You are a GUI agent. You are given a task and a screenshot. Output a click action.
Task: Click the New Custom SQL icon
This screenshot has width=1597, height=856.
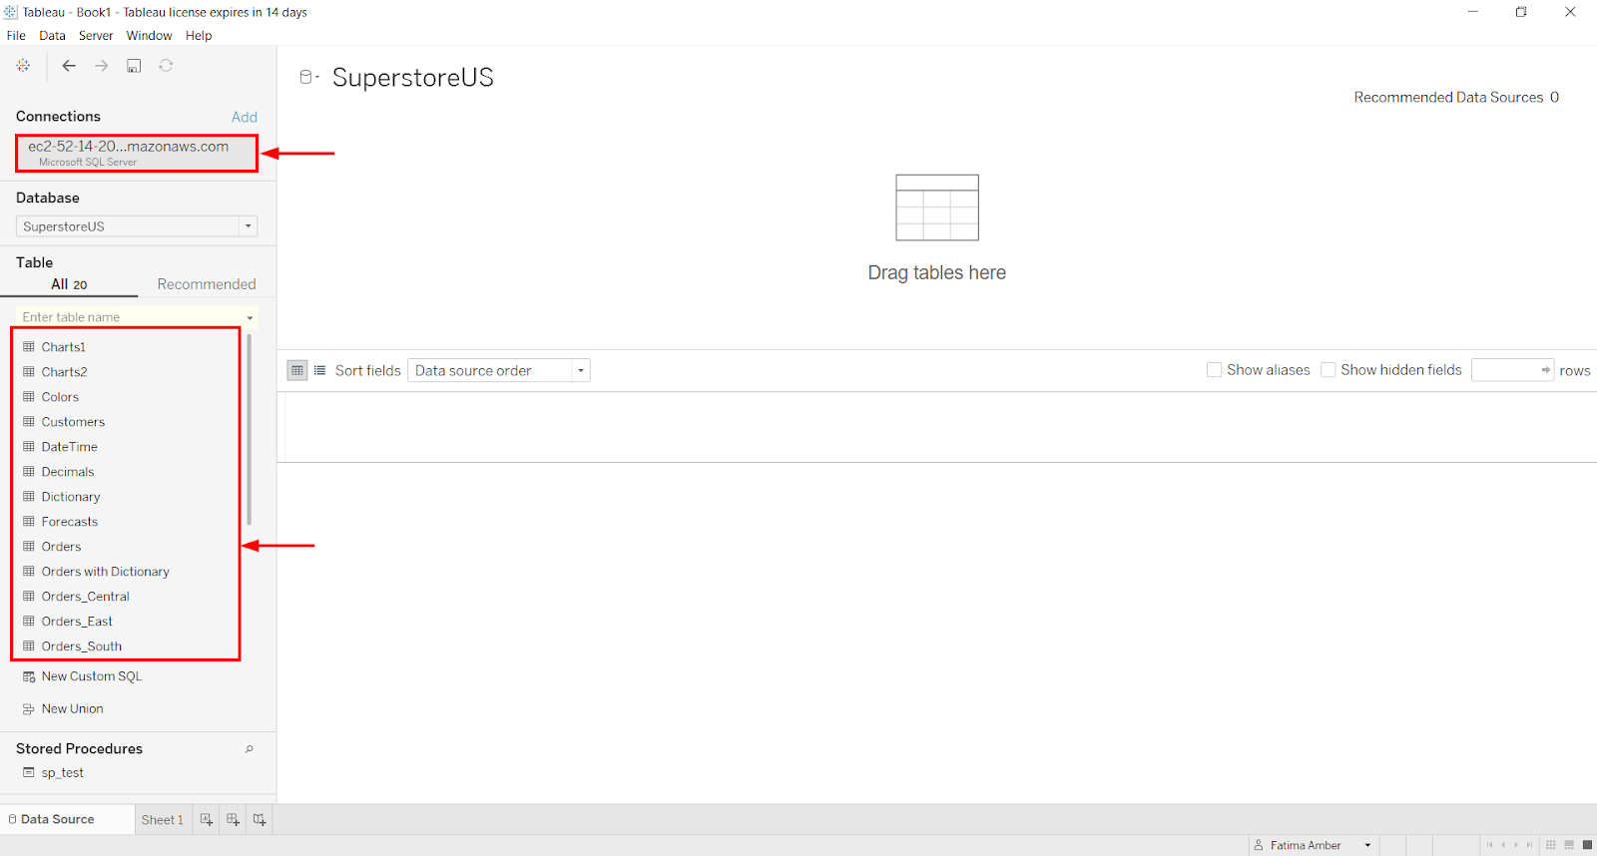click(x=29, y=676)
